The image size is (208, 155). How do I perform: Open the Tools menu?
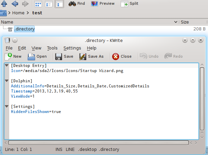click(52, 48)
